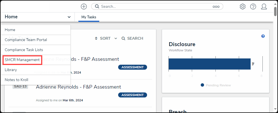Click the search magnifier icon in search bar
Screen dimensions: 278x113
tap(97, 6)
